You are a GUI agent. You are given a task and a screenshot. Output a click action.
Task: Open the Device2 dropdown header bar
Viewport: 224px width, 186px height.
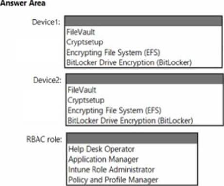pyautogui.click(x=145, y=79)
